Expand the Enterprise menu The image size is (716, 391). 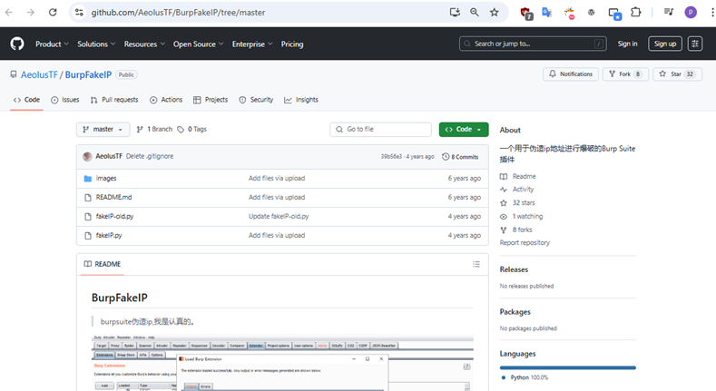(252, 44)
